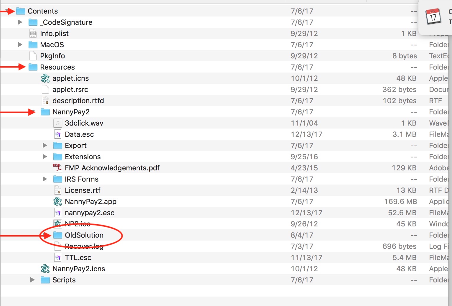Select the Export folder icon
Image resolution: width=452 pixels, height=306 pixels.
[x=58, y=146]
